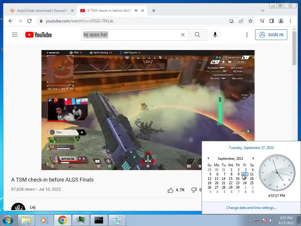Click address bar URL youtube.com/watch
The height and width of the screenshot is (226, 301).
click(x=79, y=21)
